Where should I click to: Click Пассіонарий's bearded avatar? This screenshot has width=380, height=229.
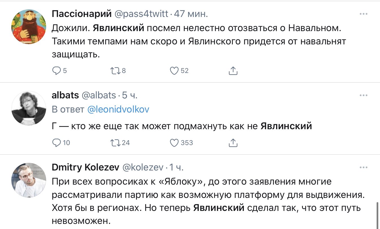[29, 27]
